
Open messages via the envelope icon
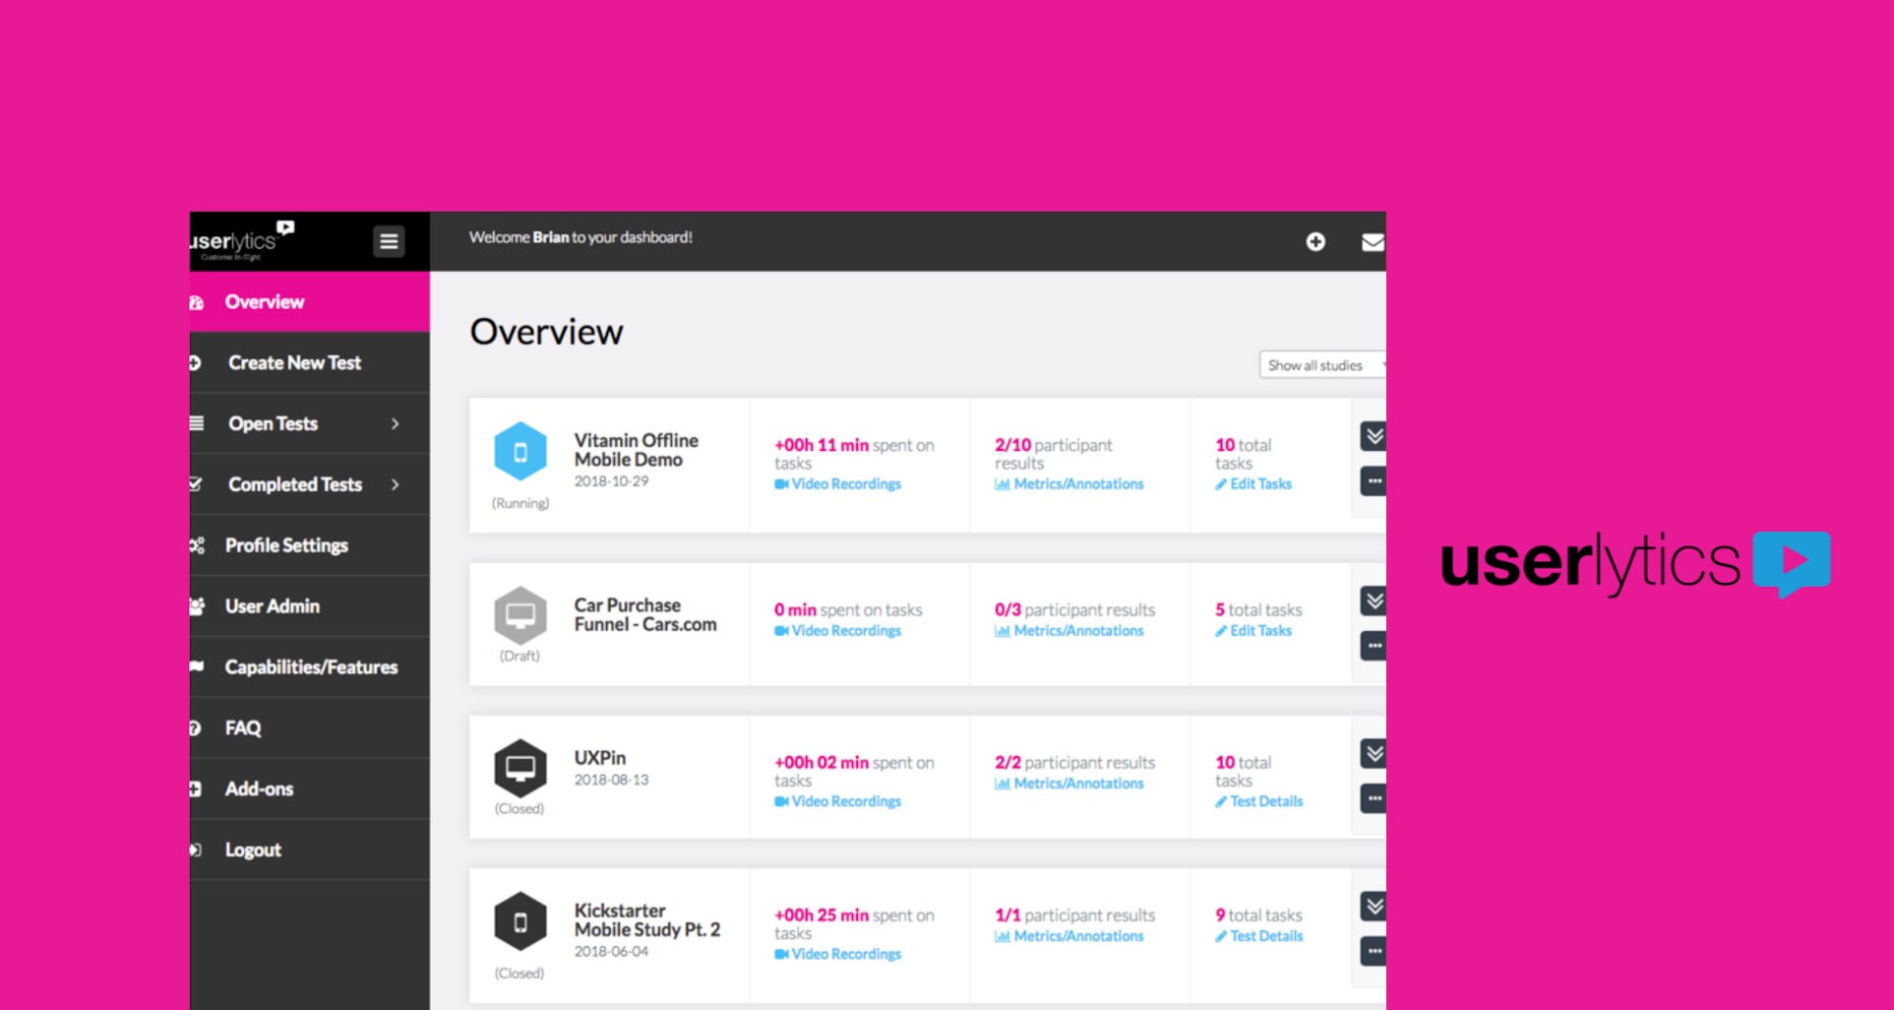pos(1373,241)
